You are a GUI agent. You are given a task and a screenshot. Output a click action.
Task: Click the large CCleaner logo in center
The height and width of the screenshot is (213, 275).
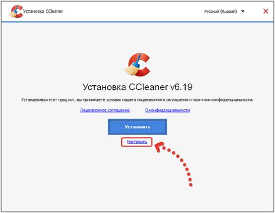pos(137,64)
